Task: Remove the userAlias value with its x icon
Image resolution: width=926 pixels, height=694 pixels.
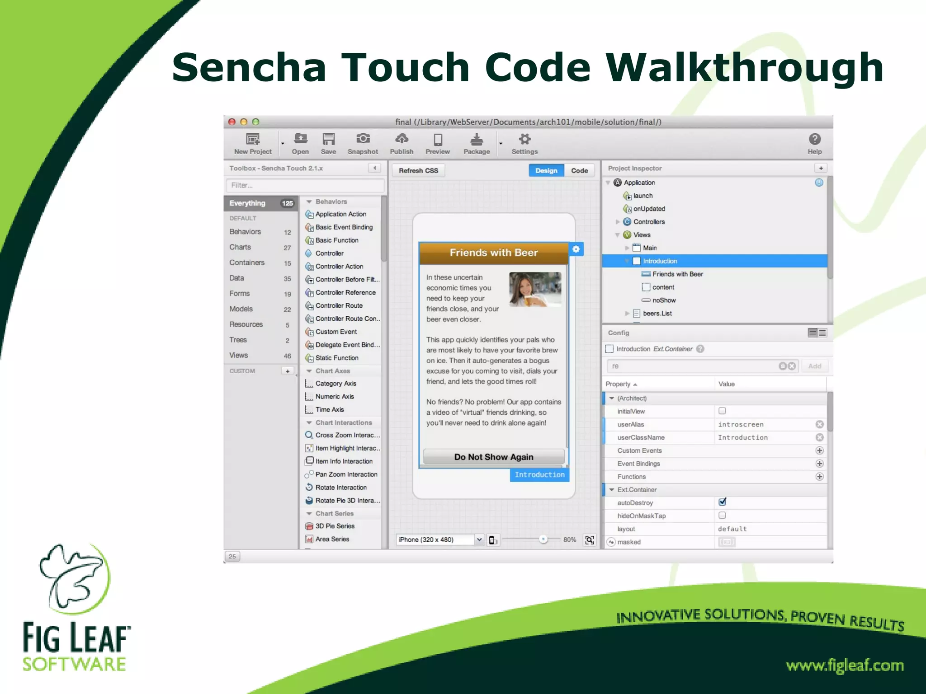Action: point(819,424)
